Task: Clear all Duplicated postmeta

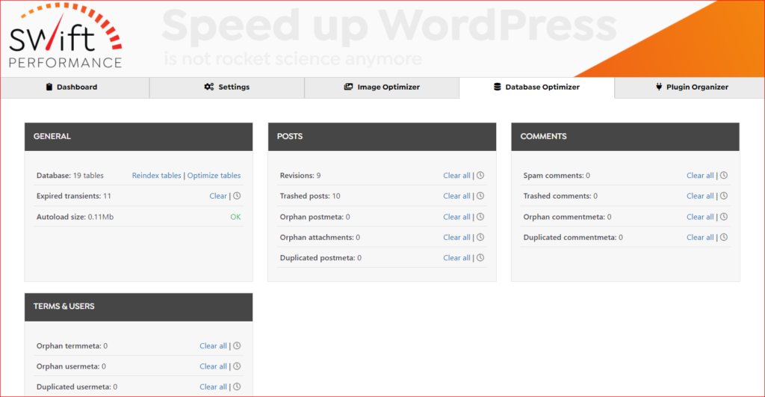Action: (x=456, y=258)
